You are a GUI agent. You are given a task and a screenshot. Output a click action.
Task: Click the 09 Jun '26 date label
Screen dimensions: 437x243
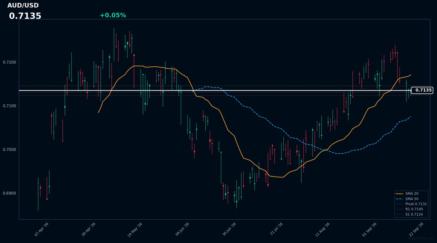(182, 230)
